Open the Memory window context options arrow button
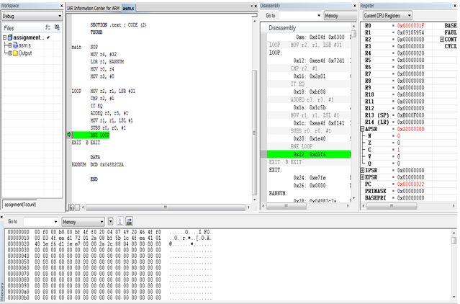The image size is (460, 304). click(111, 221)
